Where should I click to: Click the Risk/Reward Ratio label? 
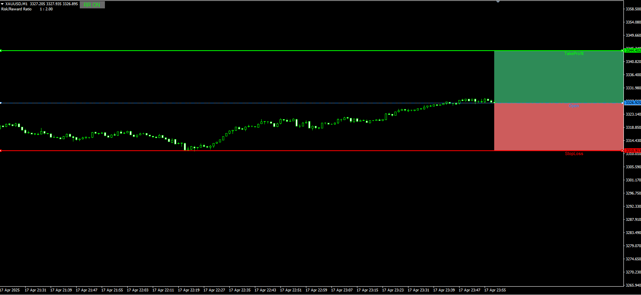point(16,9)
